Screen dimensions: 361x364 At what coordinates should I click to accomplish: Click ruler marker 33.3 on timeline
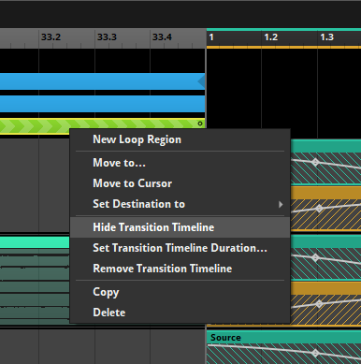click(107, 37)
